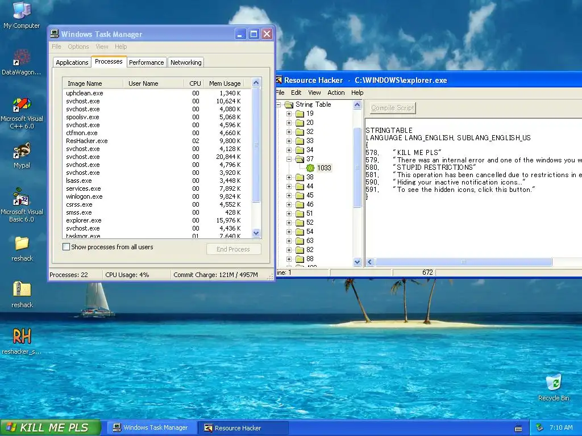Sort processes by Image Name column
Viewport: 582px width, 436px height.
click(93, 83)
